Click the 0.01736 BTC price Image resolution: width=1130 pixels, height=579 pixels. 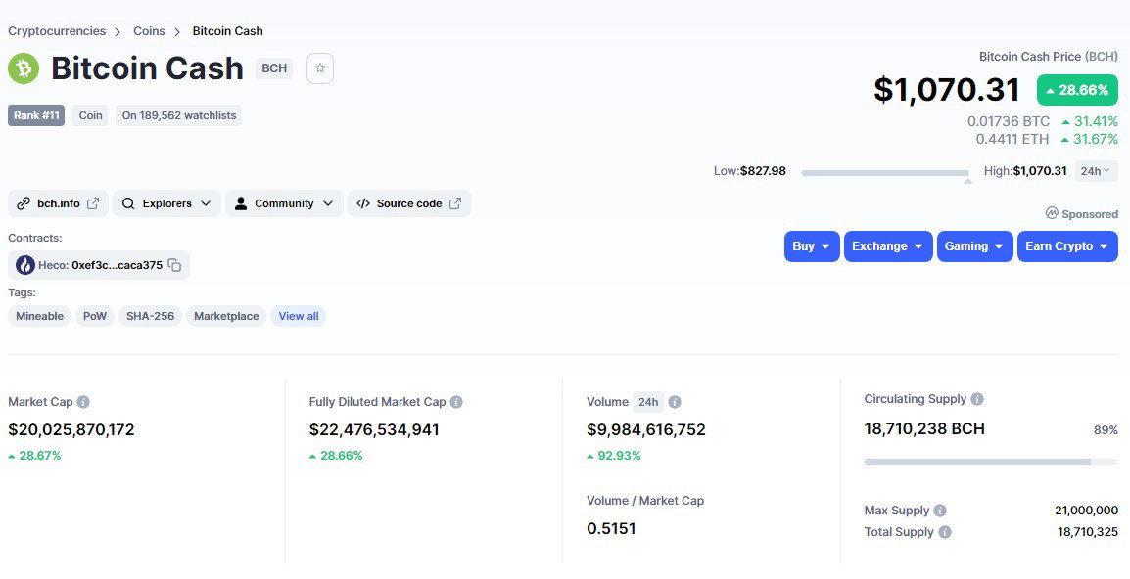coord(1009,121)
